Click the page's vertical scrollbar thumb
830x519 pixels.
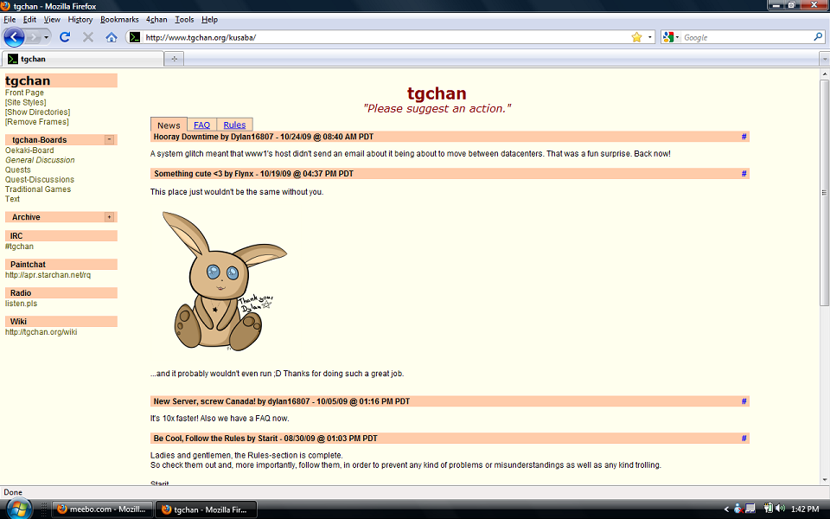coord(824,190)
